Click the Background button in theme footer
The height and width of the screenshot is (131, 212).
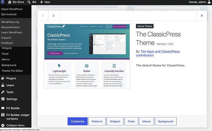pyautogui.click(x=166, y=121)
